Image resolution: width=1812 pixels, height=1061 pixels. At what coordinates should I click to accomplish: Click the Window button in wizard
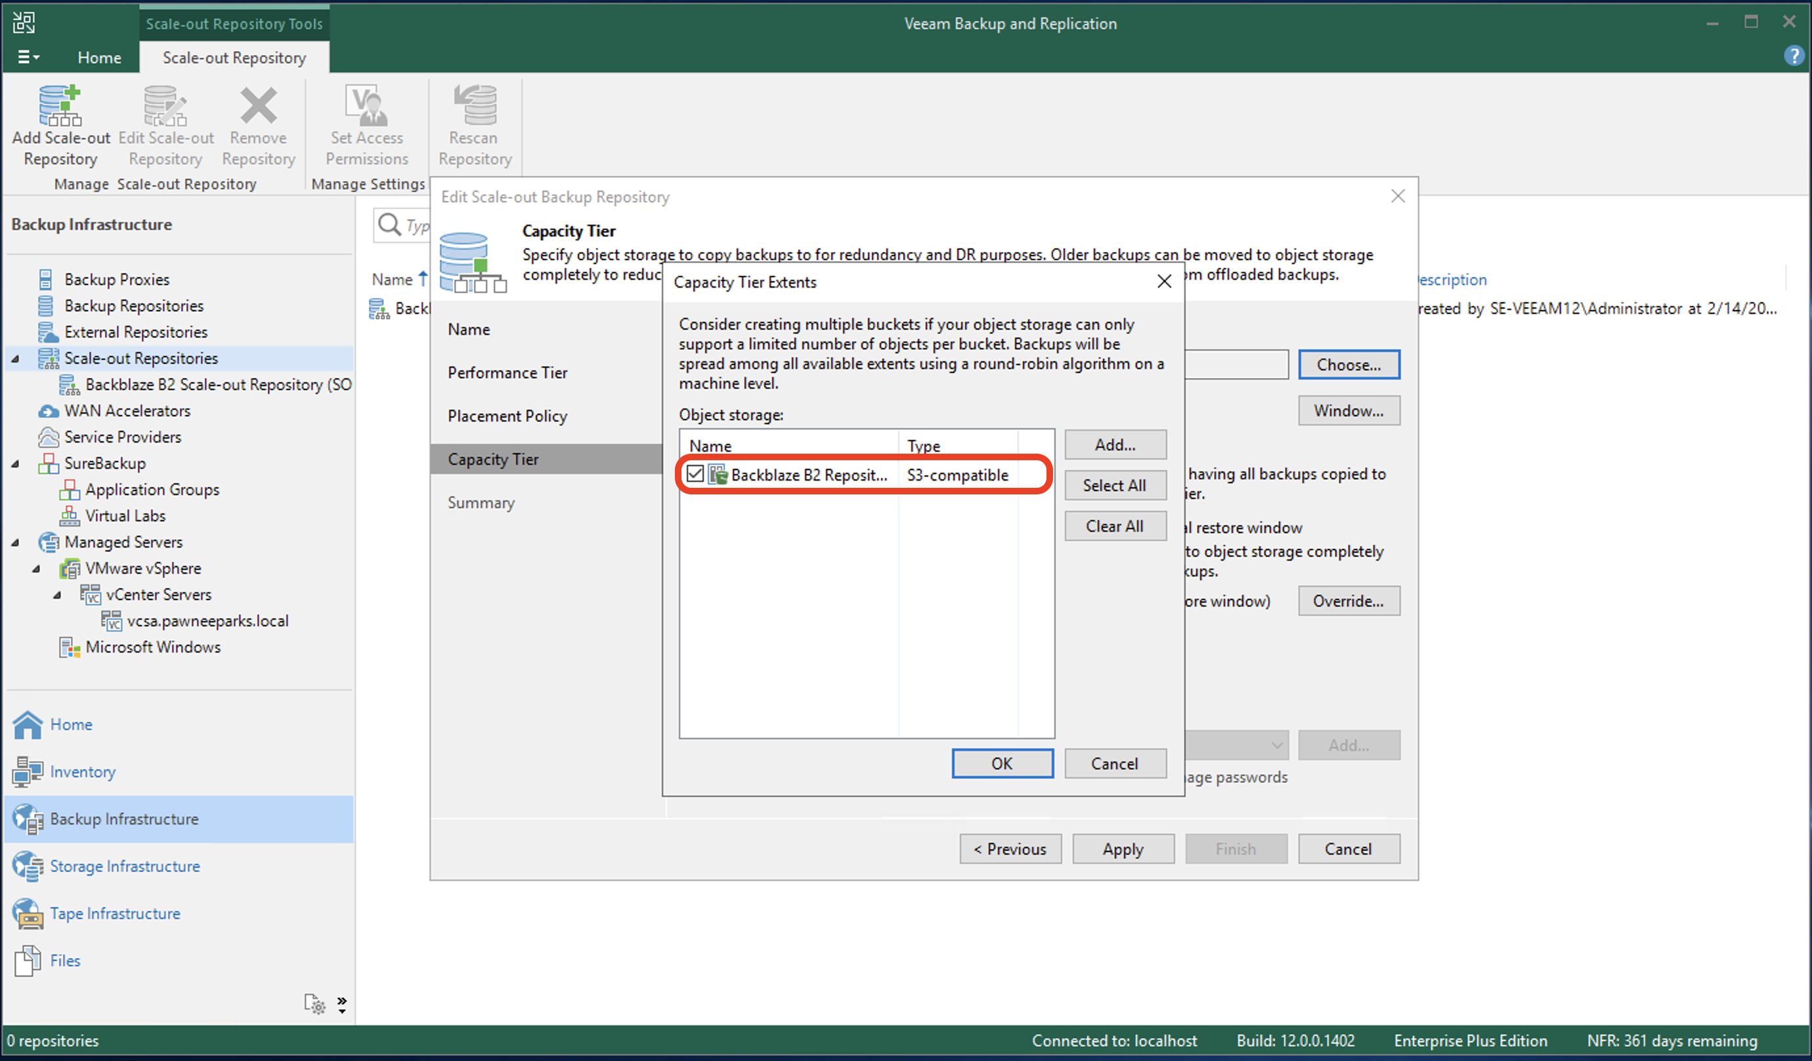(1348, 411)
